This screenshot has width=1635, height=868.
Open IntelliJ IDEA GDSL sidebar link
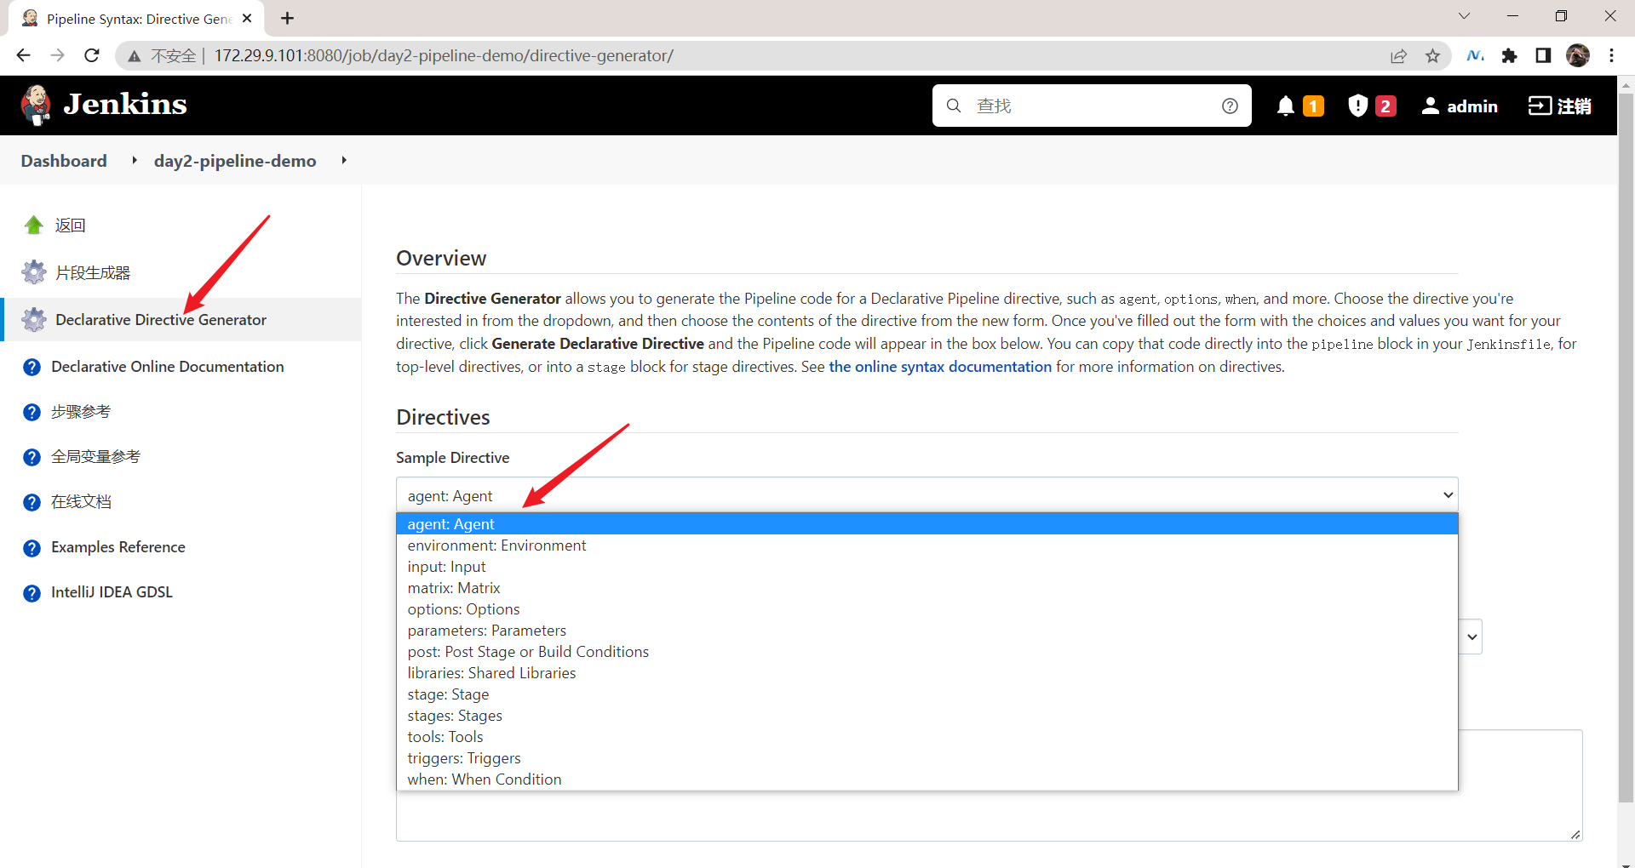coord(112,592)
